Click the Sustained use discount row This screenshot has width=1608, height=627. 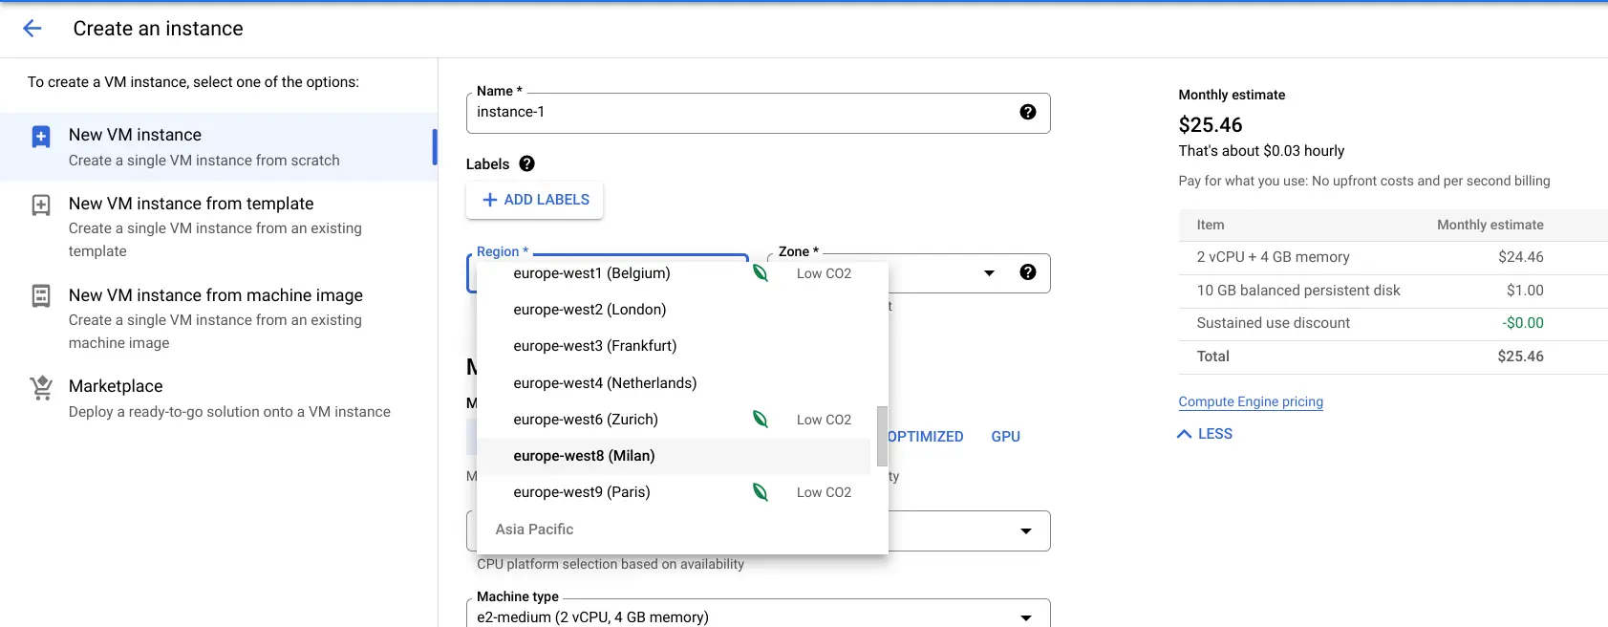[x=1393, y=323]
